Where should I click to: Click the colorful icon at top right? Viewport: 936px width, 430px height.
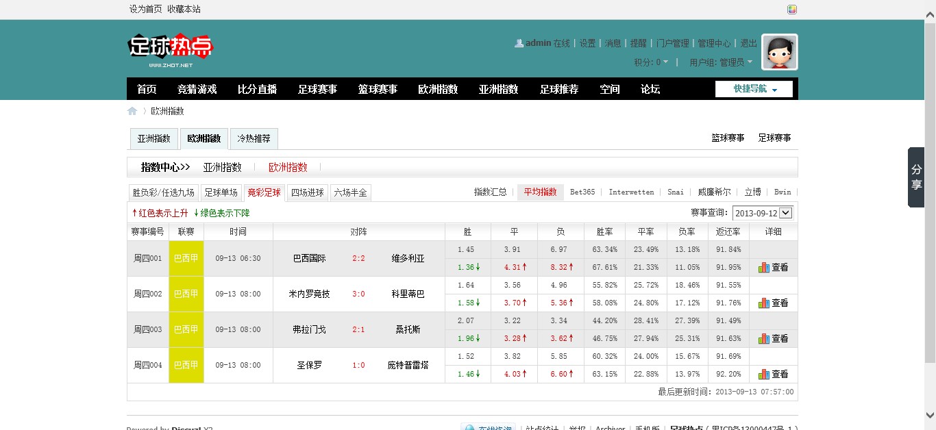pyautogui.click(x=792, y=10)
